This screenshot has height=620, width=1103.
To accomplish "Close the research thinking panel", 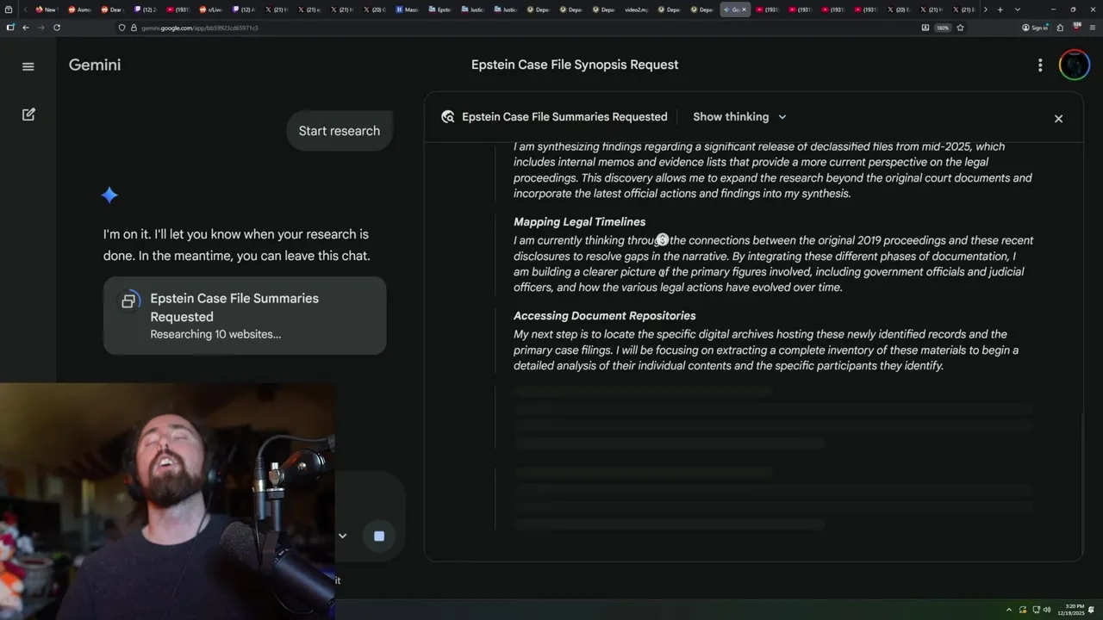I will pos(1058,119).
